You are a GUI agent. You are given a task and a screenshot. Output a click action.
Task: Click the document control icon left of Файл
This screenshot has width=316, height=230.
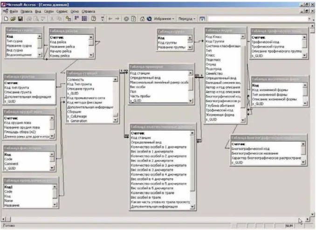(x=5, y=11)
